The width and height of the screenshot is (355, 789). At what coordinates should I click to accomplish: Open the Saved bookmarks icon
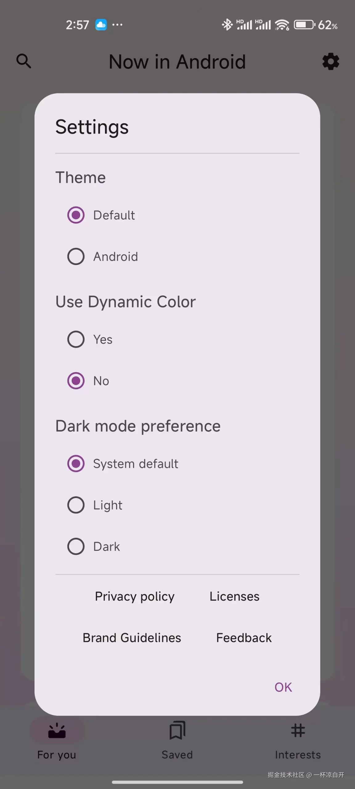point(177,730)
